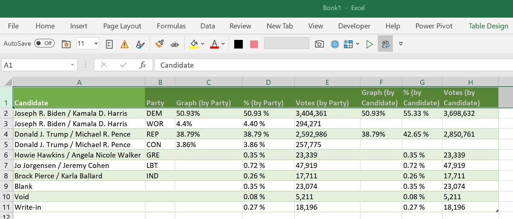This screenshot has height=219, width=513.
Task: Expand the font color dropdown arrow
Action: (223, 44)
